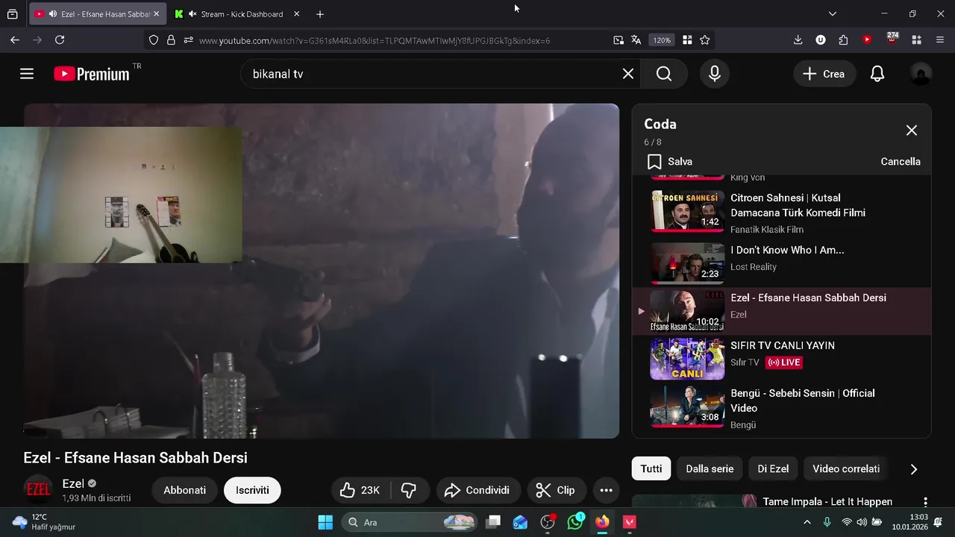Reset the 120% zoom level indicator

click(662, 40)
